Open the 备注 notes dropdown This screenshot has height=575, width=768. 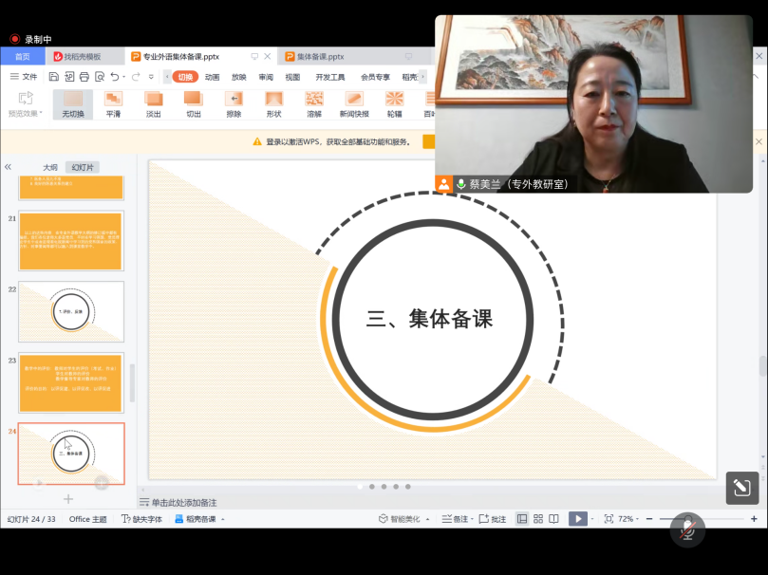(x=457, y=519)
